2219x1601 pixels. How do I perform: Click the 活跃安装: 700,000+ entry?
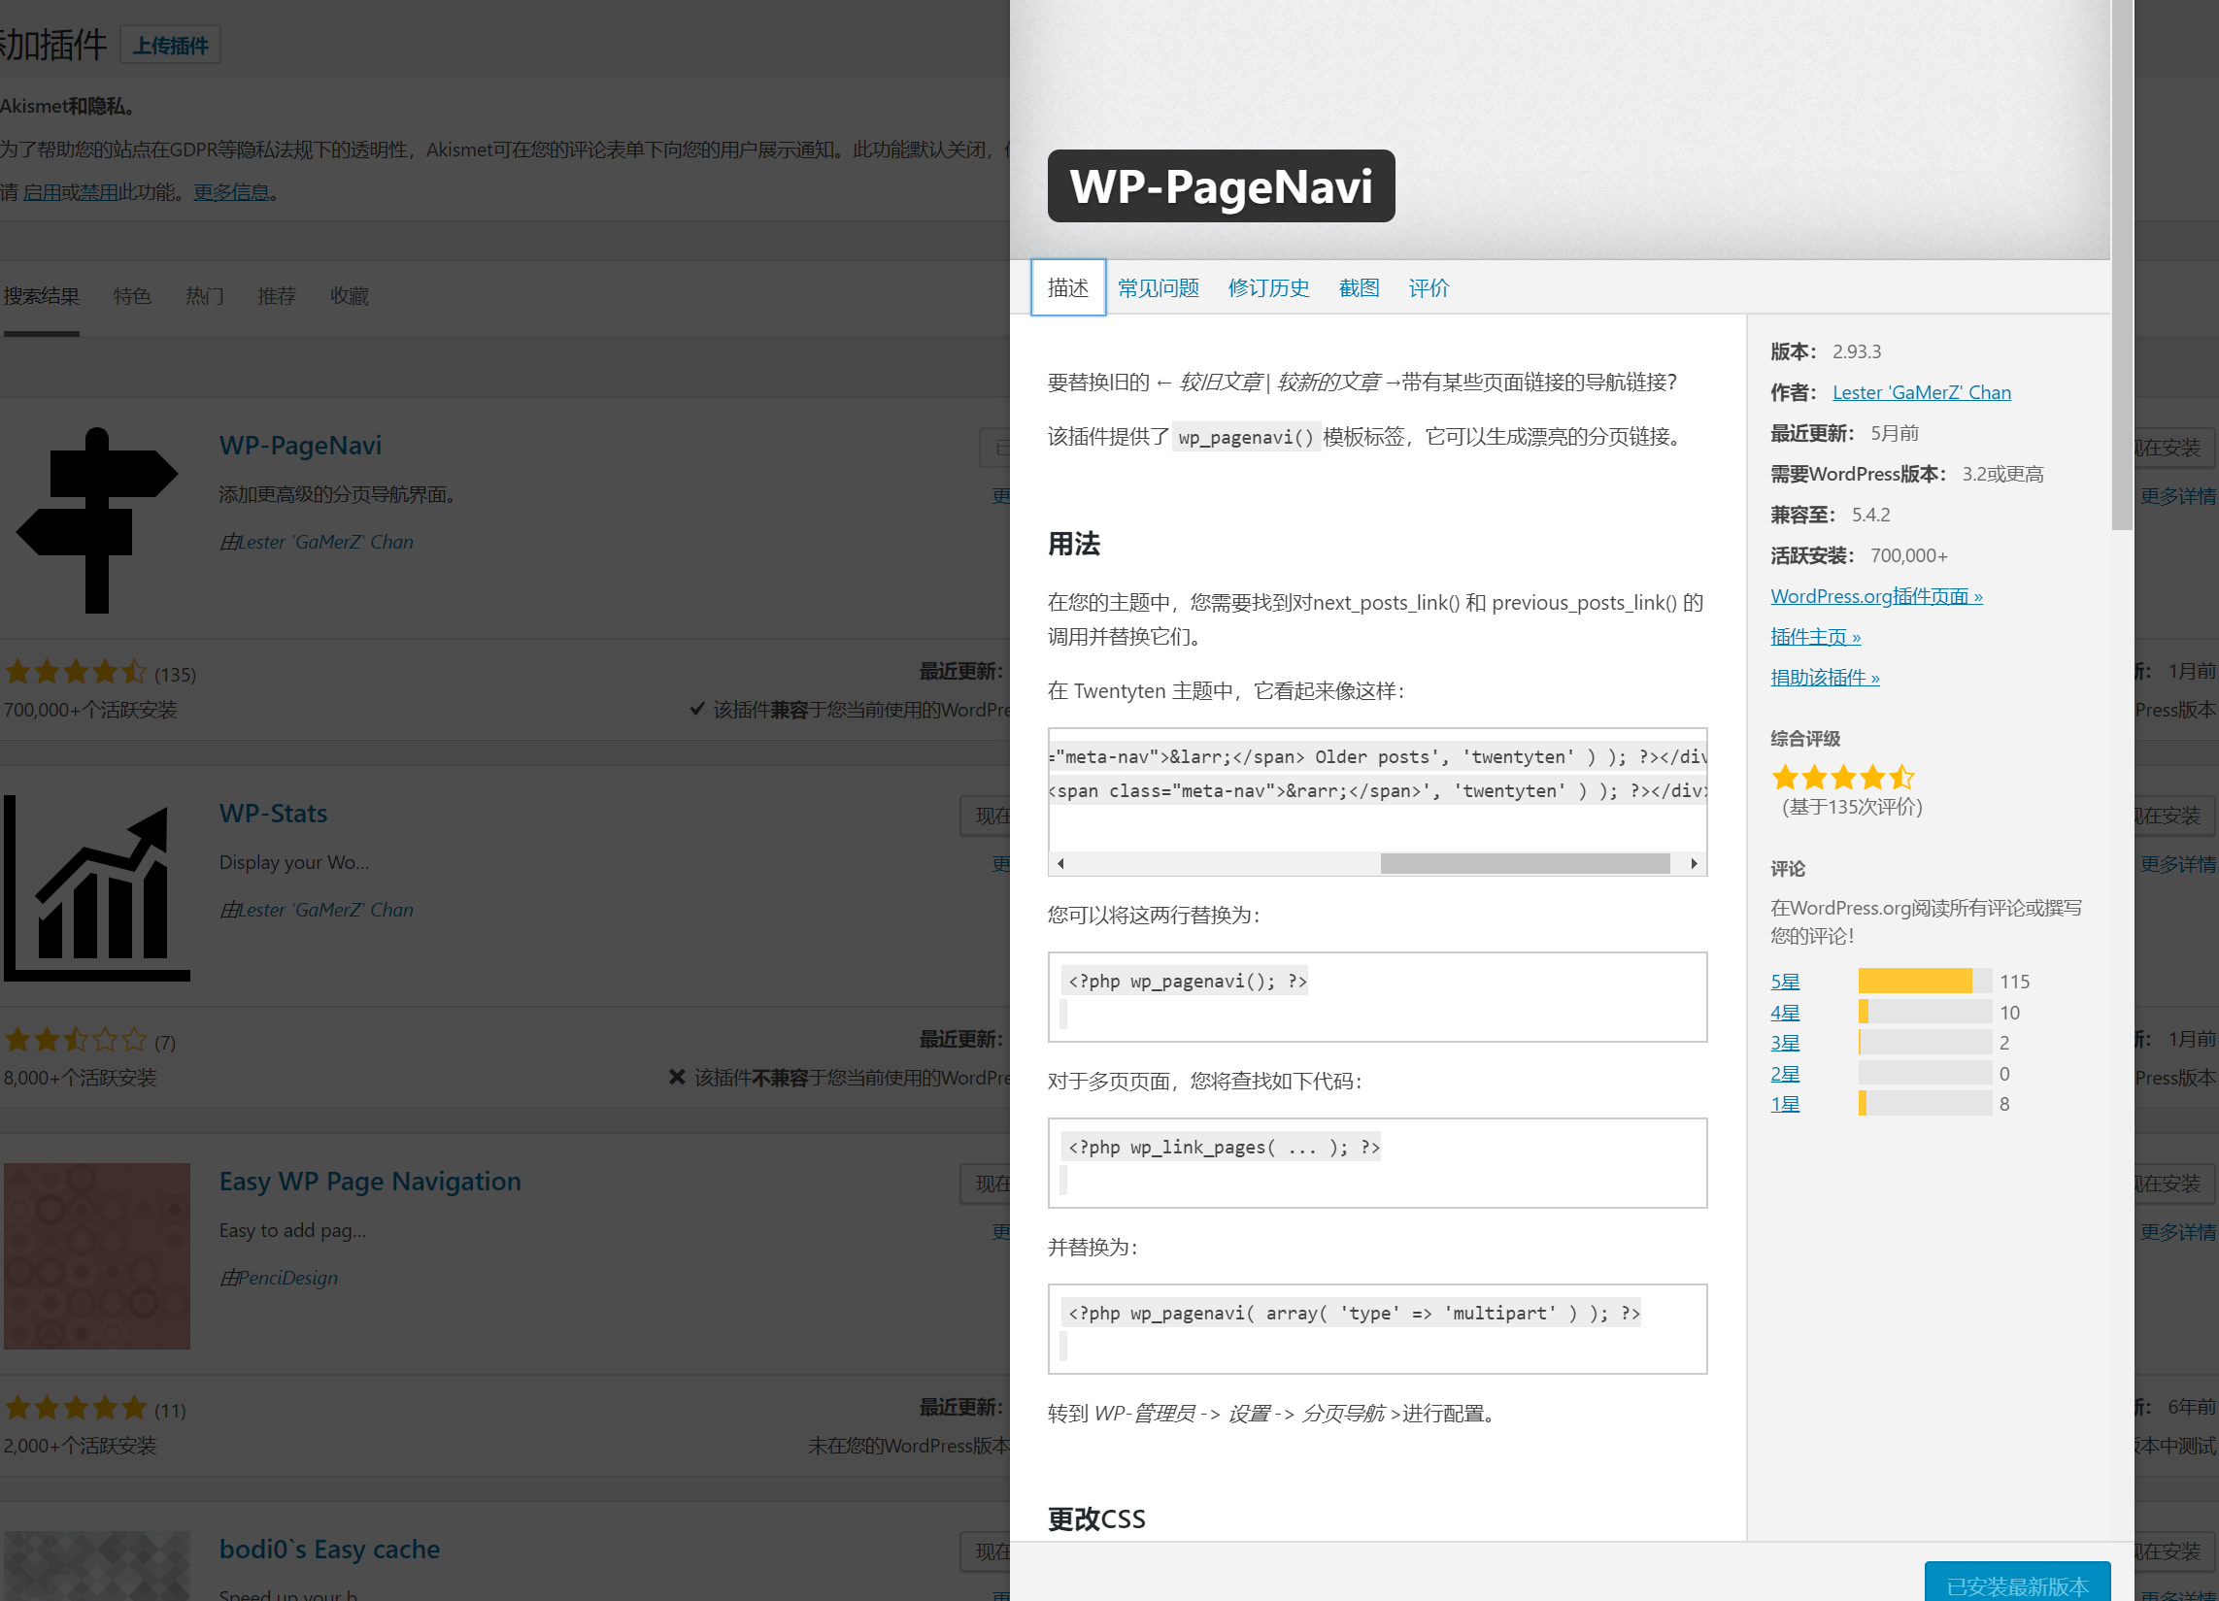coord(1859,555)
